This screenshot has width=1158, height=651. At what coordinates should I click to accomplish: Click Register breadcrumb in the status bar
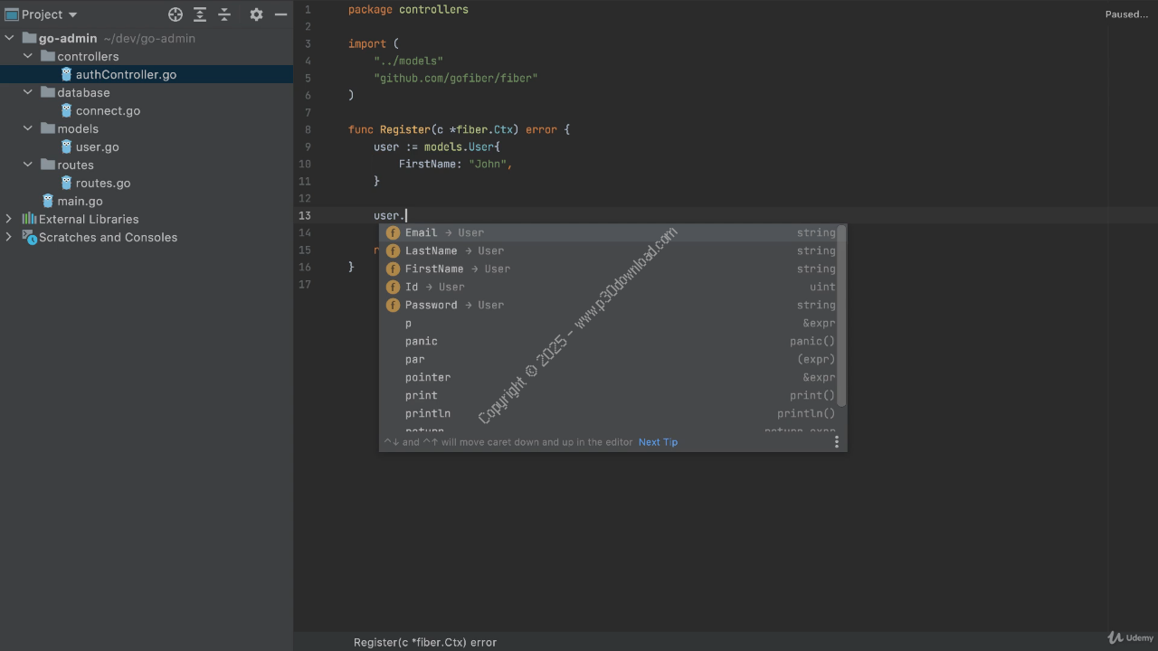point(424,642)
